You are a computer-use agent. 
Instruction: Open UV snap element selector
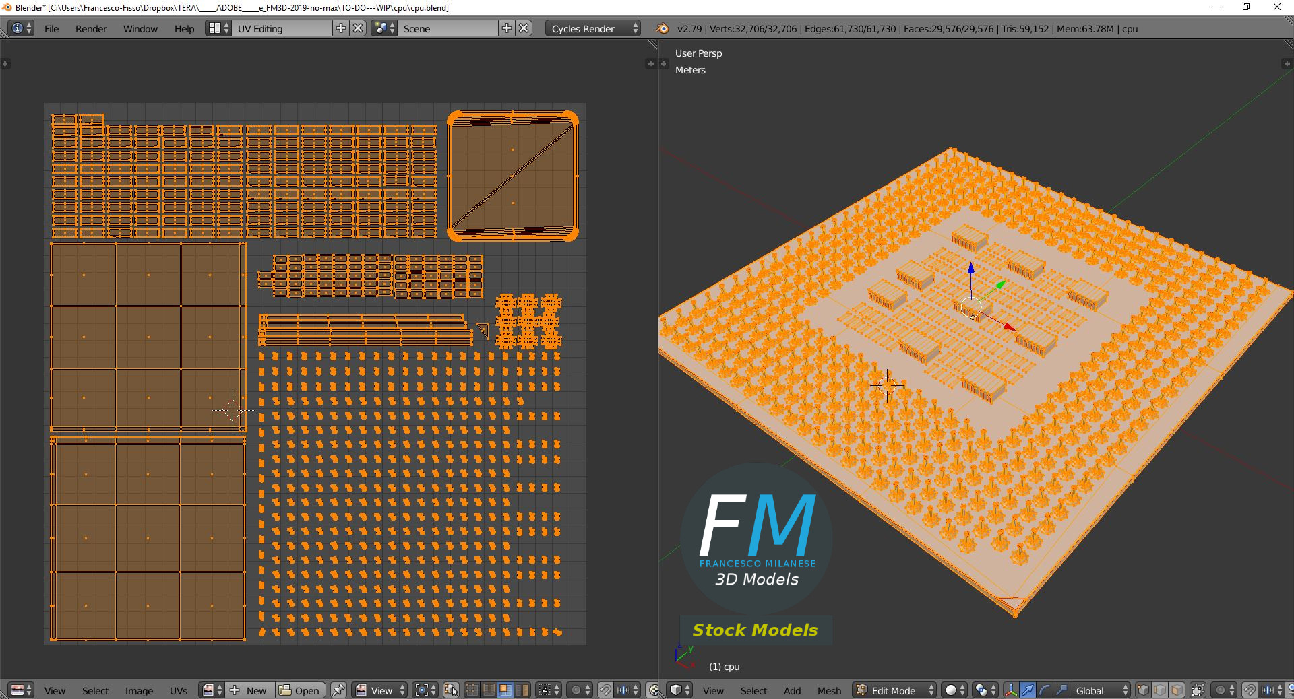coord(627,690)
